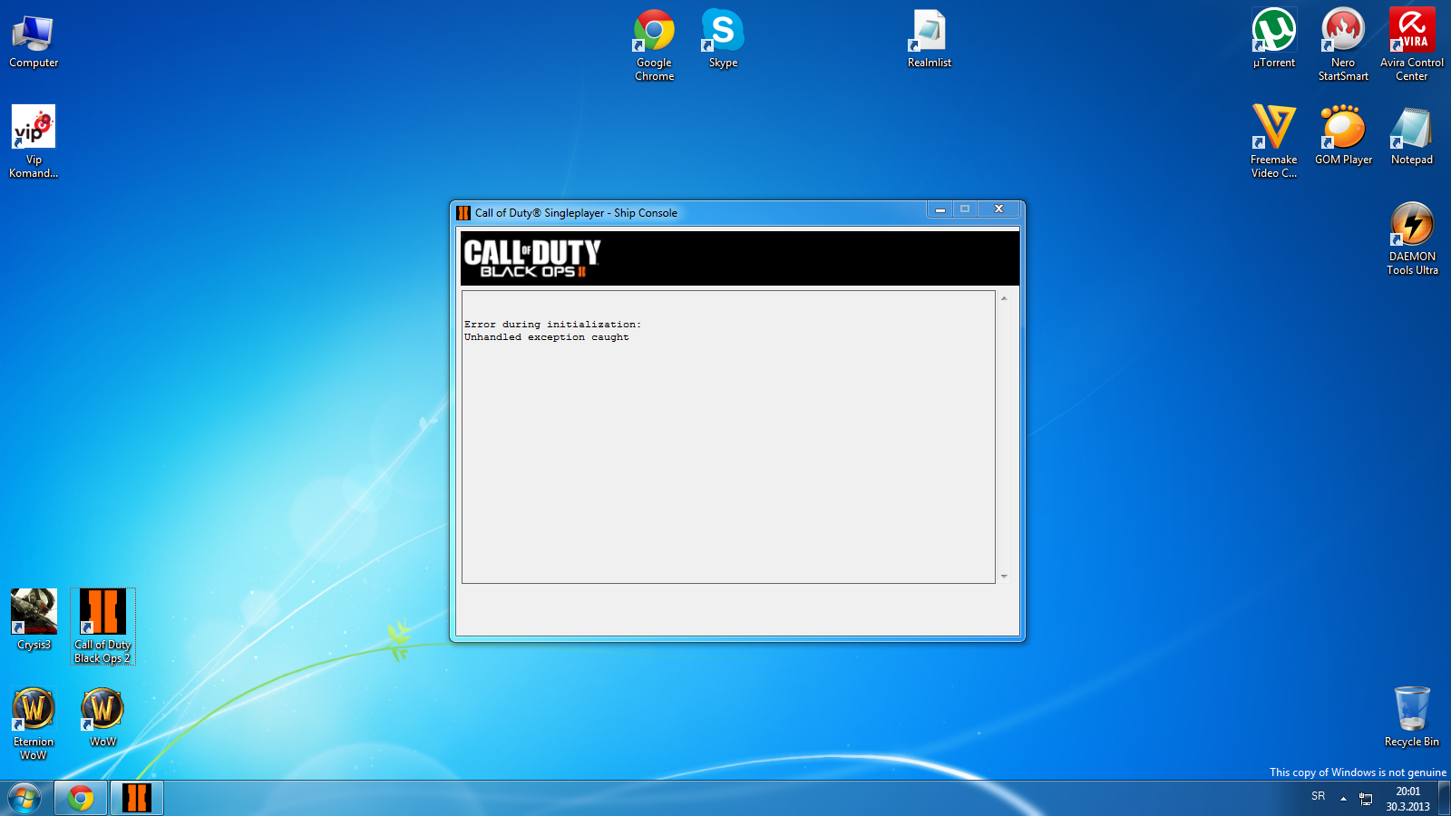Launch Google Chrome from the desktop

(x=654, y=45)
